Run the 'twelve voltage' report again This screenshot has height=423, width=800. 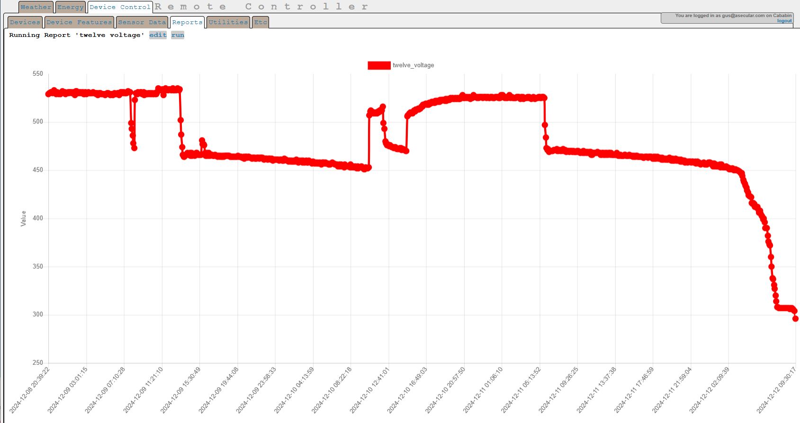178,35
